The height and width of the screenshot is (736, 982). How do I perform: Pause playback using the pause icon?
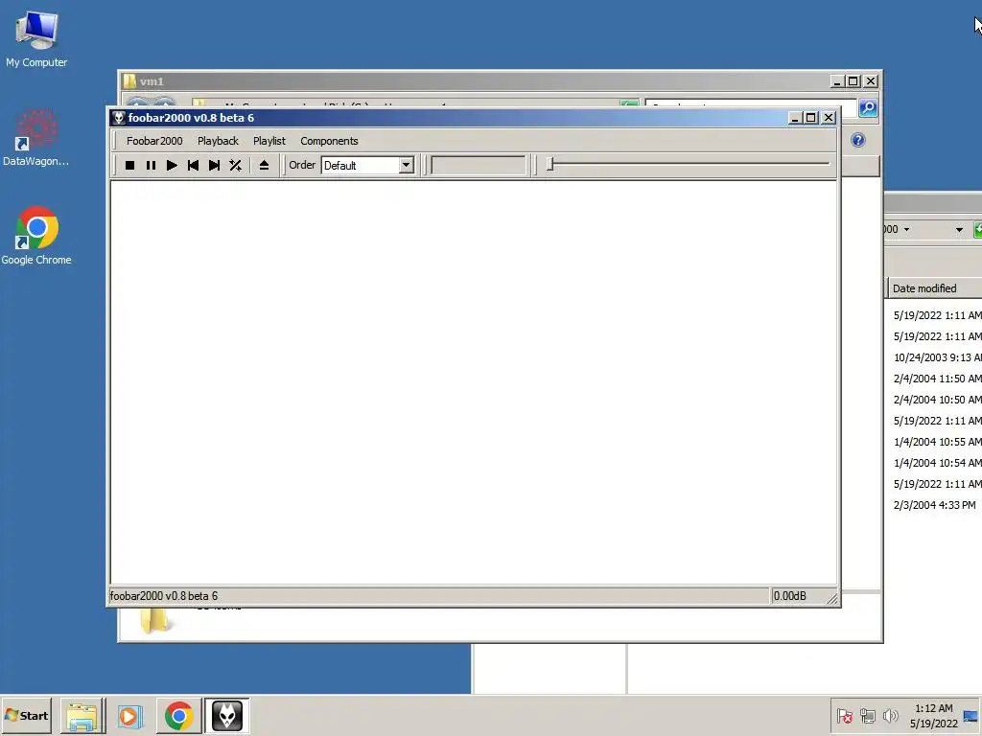[151, 165]
